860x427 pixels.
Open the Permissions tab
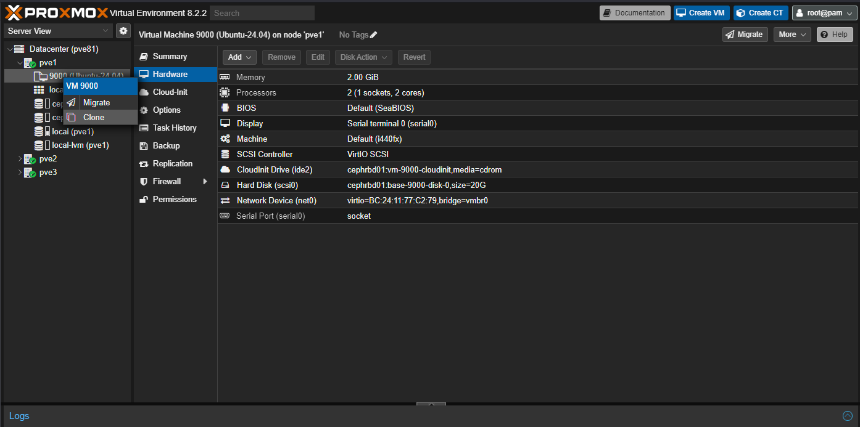point(175,200)
